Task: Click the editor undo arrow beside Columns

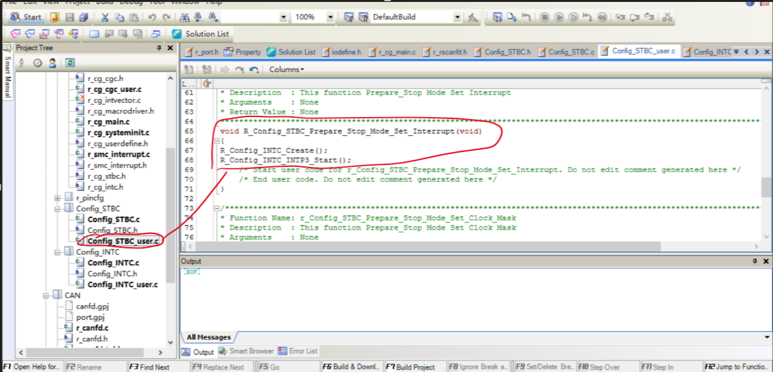Action: [x=254, y=69]
